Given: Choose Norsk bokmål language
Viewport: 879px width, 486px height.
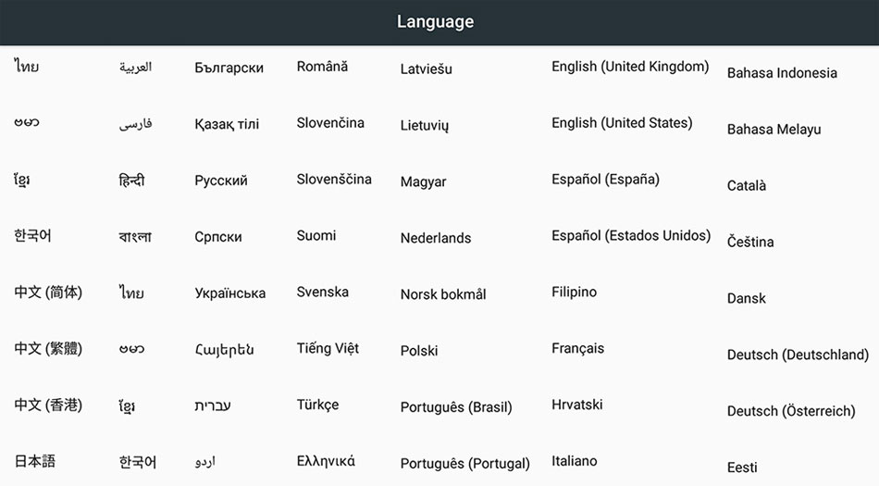Looking at the screenshot, I should pos(443,294).
